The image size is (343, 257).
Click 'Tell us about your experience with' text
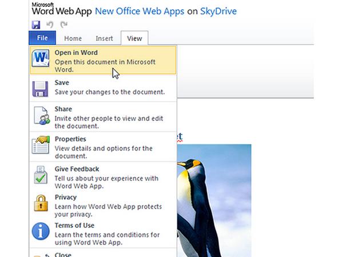106,178
